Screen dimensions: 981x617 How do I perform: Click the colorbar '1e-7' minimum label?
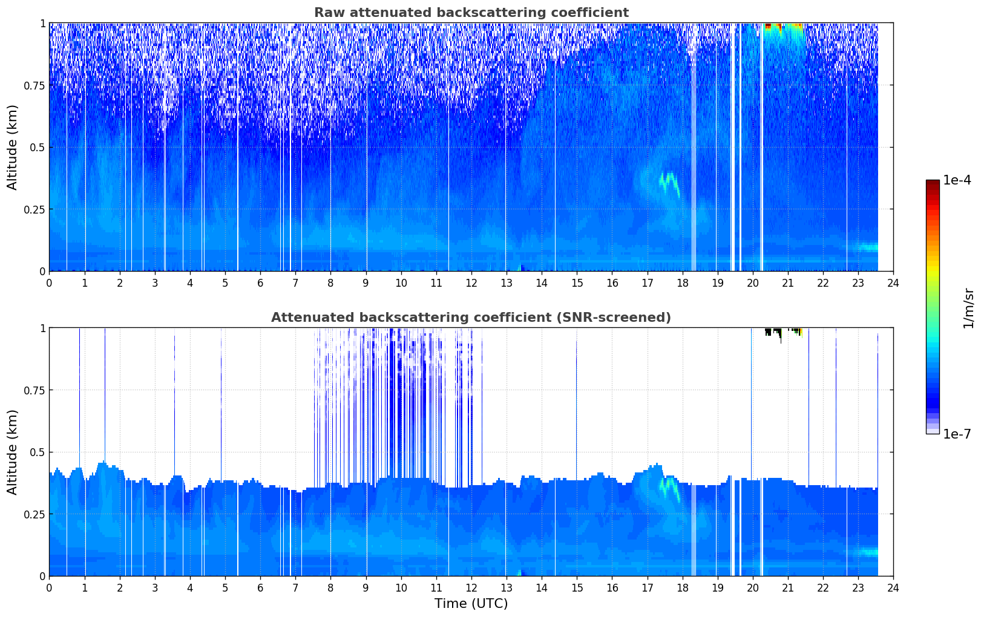957,434
